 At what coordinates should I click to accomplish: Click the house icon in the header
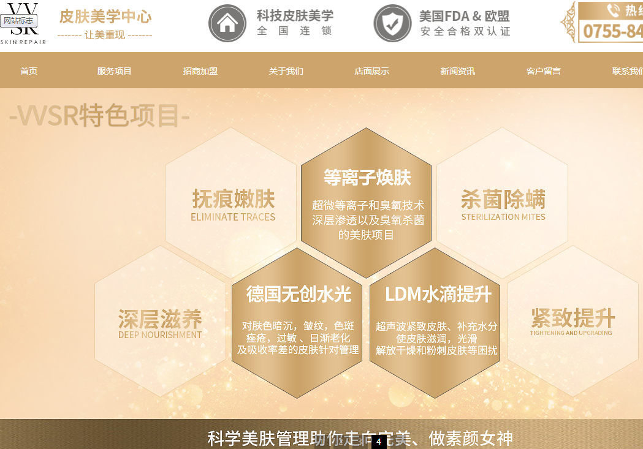pyautogui.click(x=227, y=23)
